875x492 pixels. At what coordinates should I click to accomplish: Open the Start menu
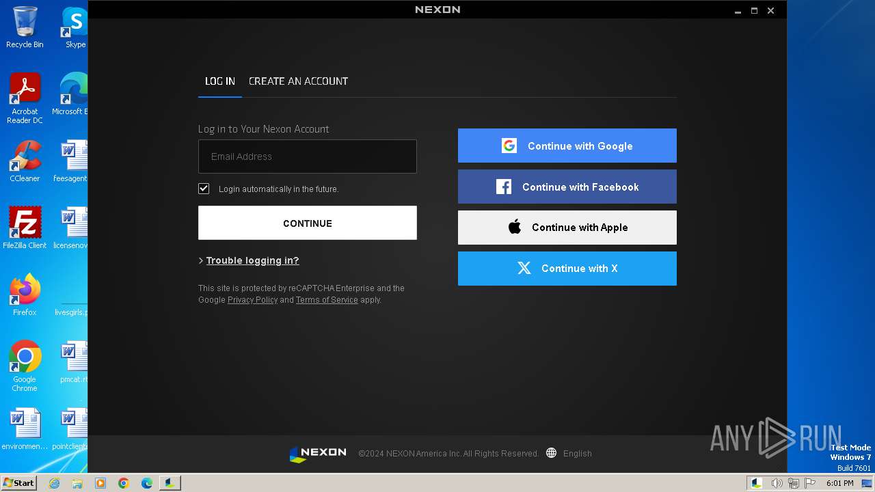point(19,483)
